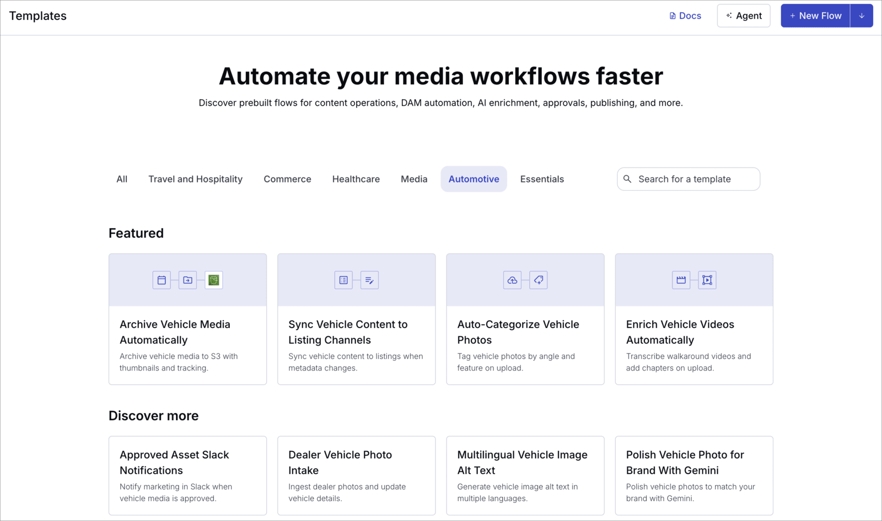Click 'Archive vehicle media to S3' description
This screenshot has width=882, height=521.
tap(179, 362)
